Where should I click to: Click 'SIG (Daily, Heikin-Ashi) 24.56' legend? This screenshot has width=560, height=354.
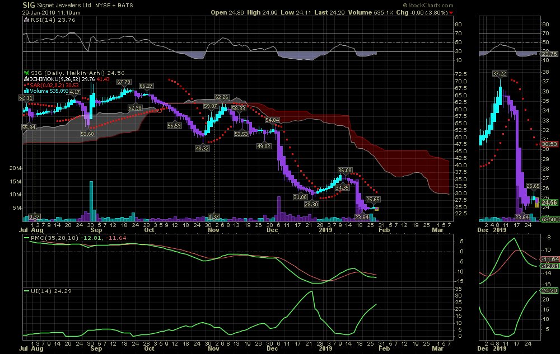(77, 73)
